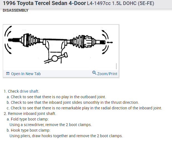172x145 pixels.
Task: Click the radial direction play check step
Action: pyautogui.click(x=84, y=108)
